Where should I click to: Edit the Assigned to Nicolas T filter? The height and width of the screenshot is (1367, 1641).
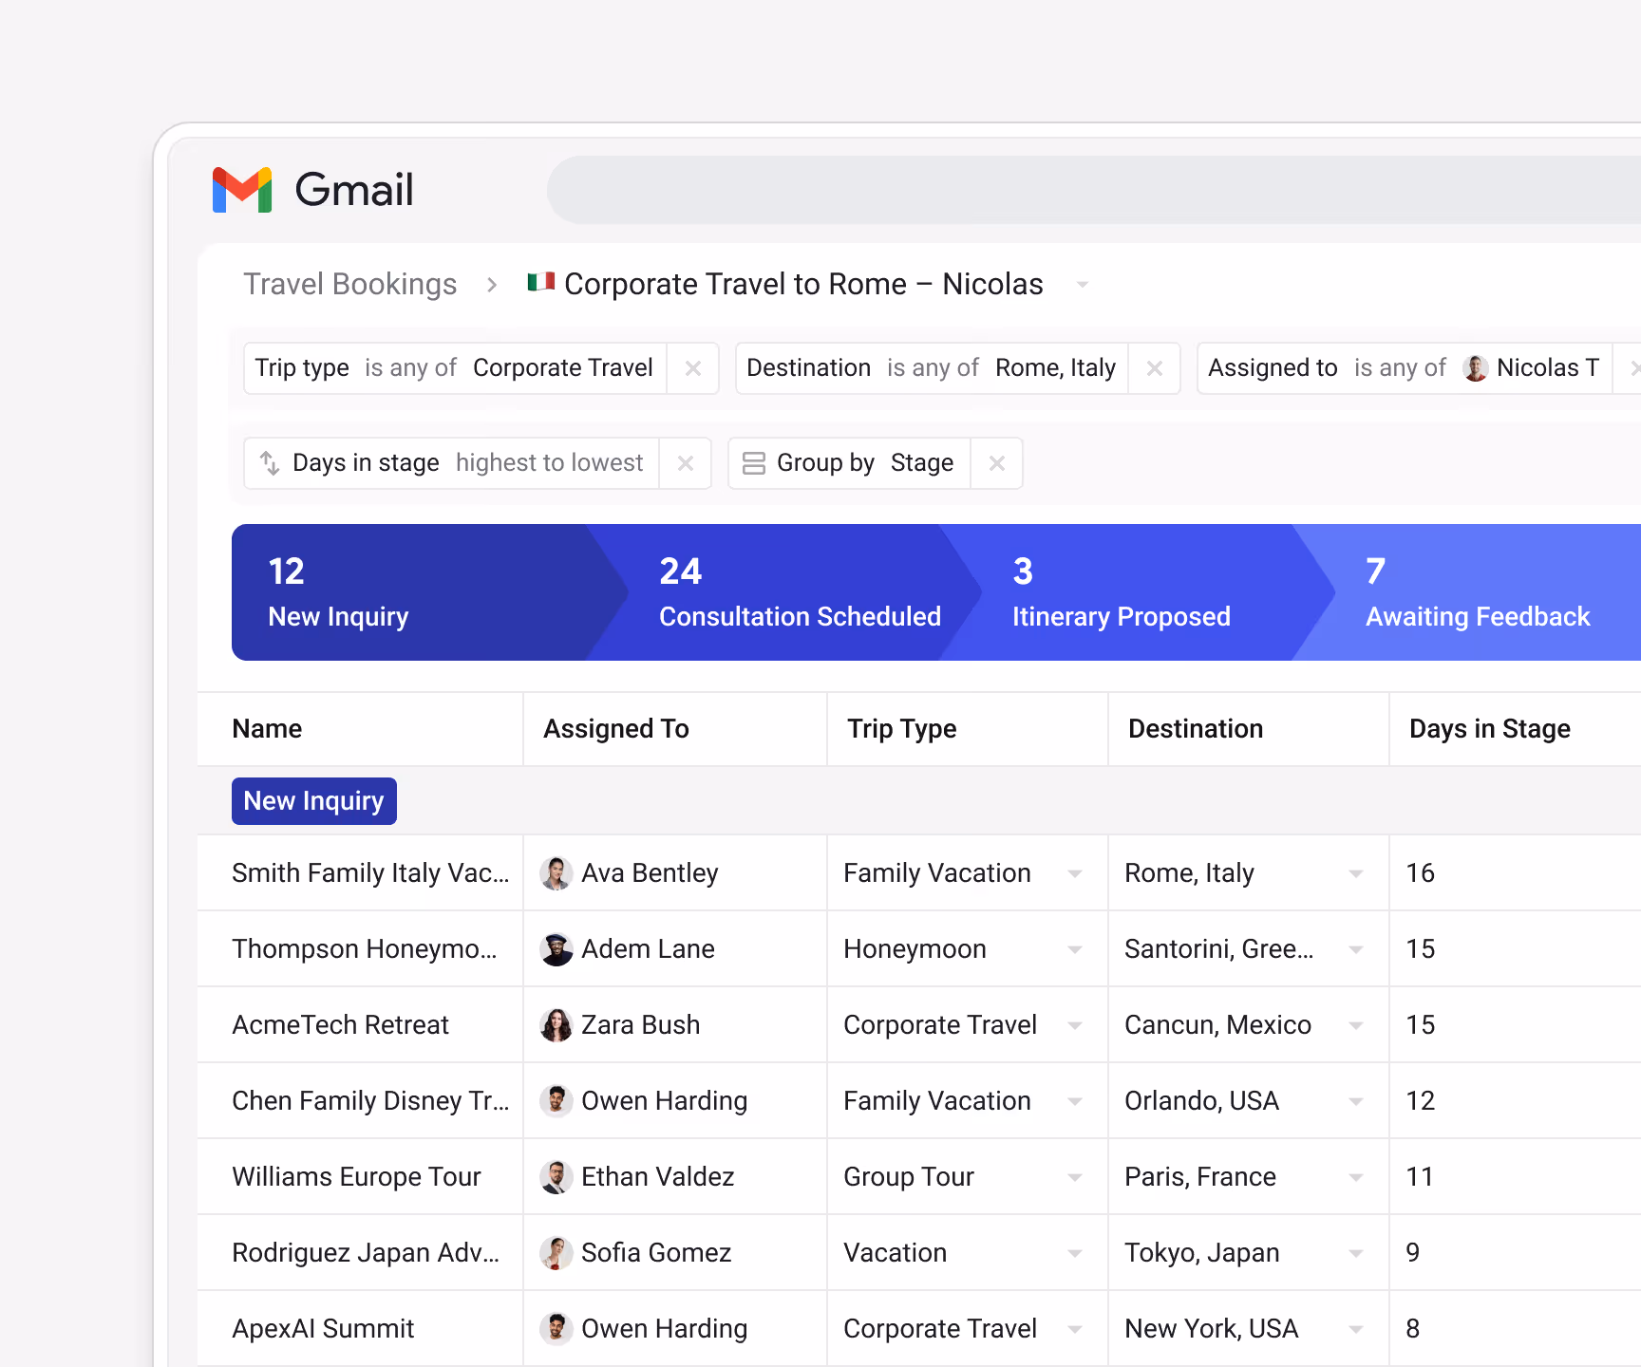tap(1405, 368)
